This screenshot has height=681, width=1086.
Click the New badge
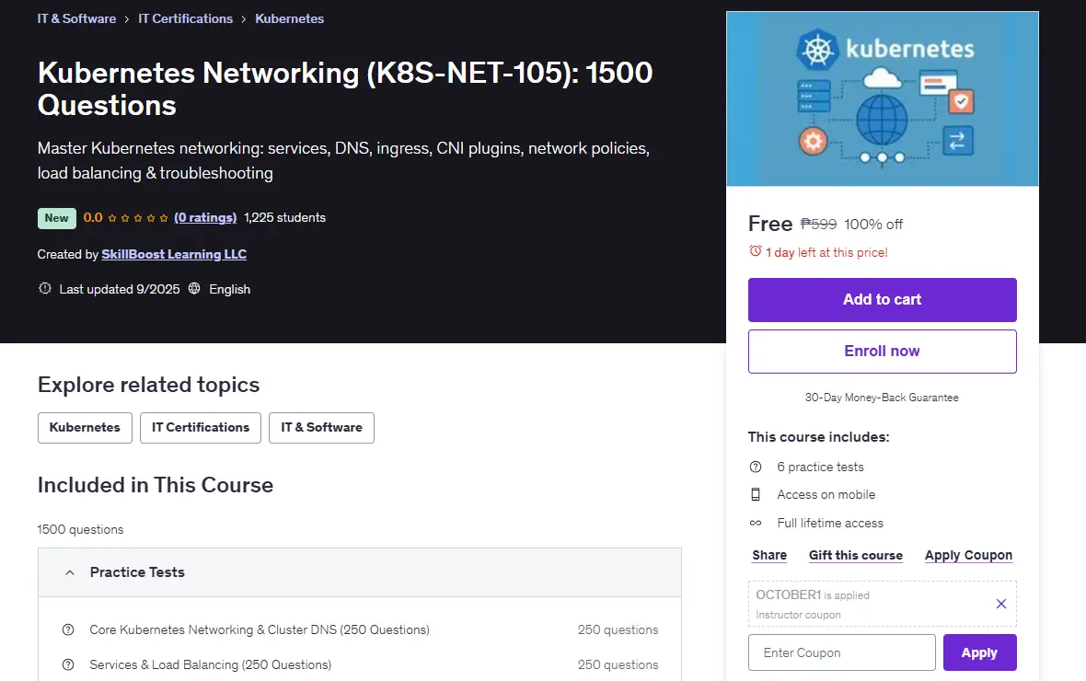pos(57,218)
